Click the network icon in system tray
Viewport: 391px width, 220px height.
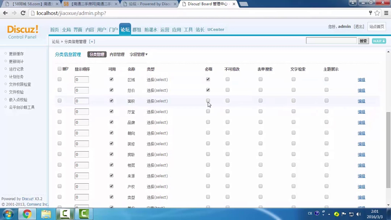pyautogui.click(x=351, y=214)
